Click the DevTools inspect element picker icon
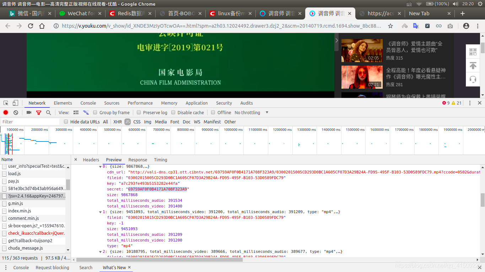 click(6, 103)
